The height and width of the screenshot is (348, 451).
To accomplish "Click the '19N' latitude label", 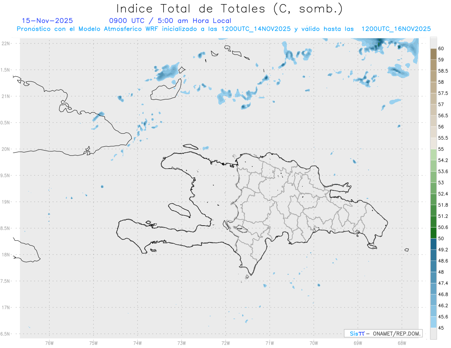I will coord(6,202).
